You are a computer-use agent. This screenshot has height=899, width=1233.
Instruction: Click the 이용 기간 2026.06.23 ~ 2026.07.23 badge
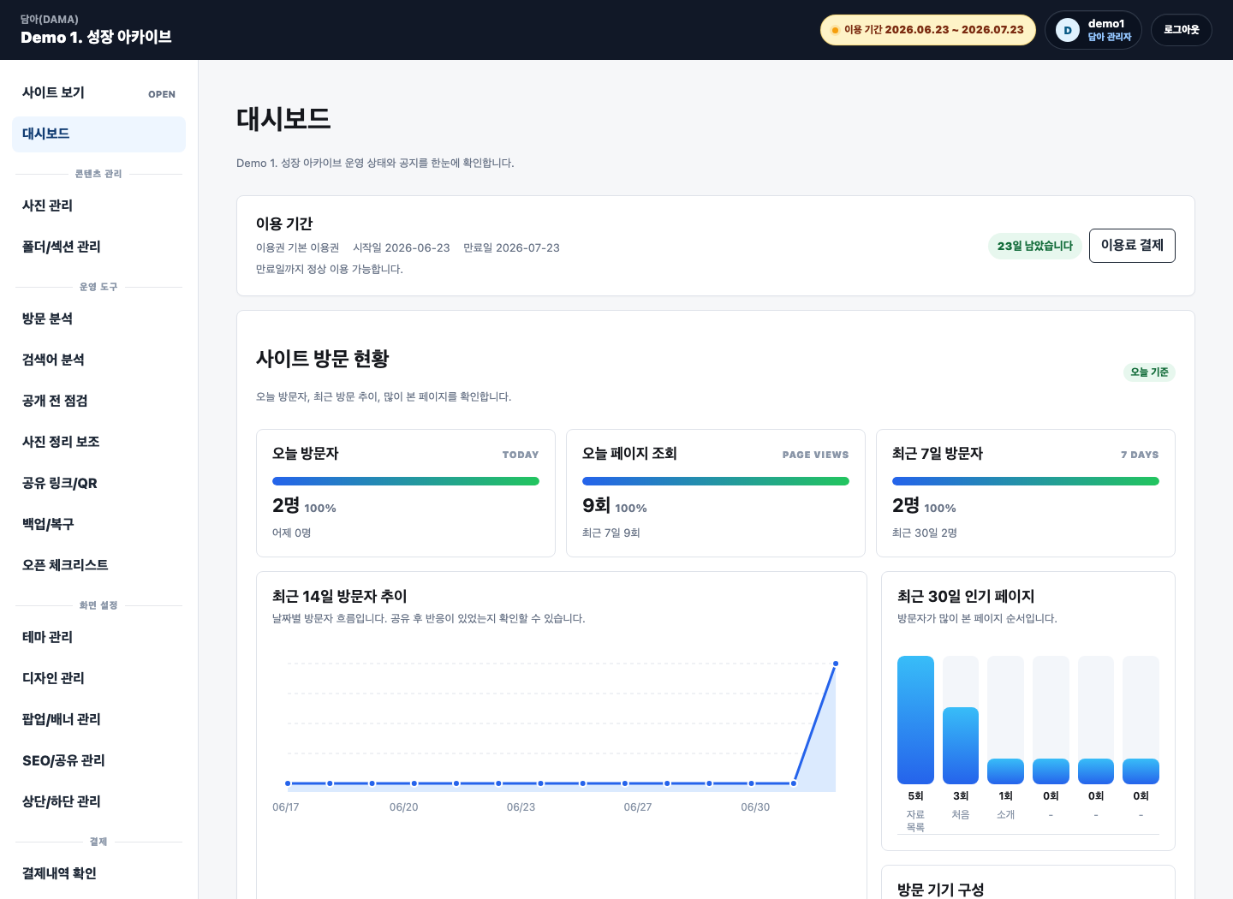coord(928,30)
